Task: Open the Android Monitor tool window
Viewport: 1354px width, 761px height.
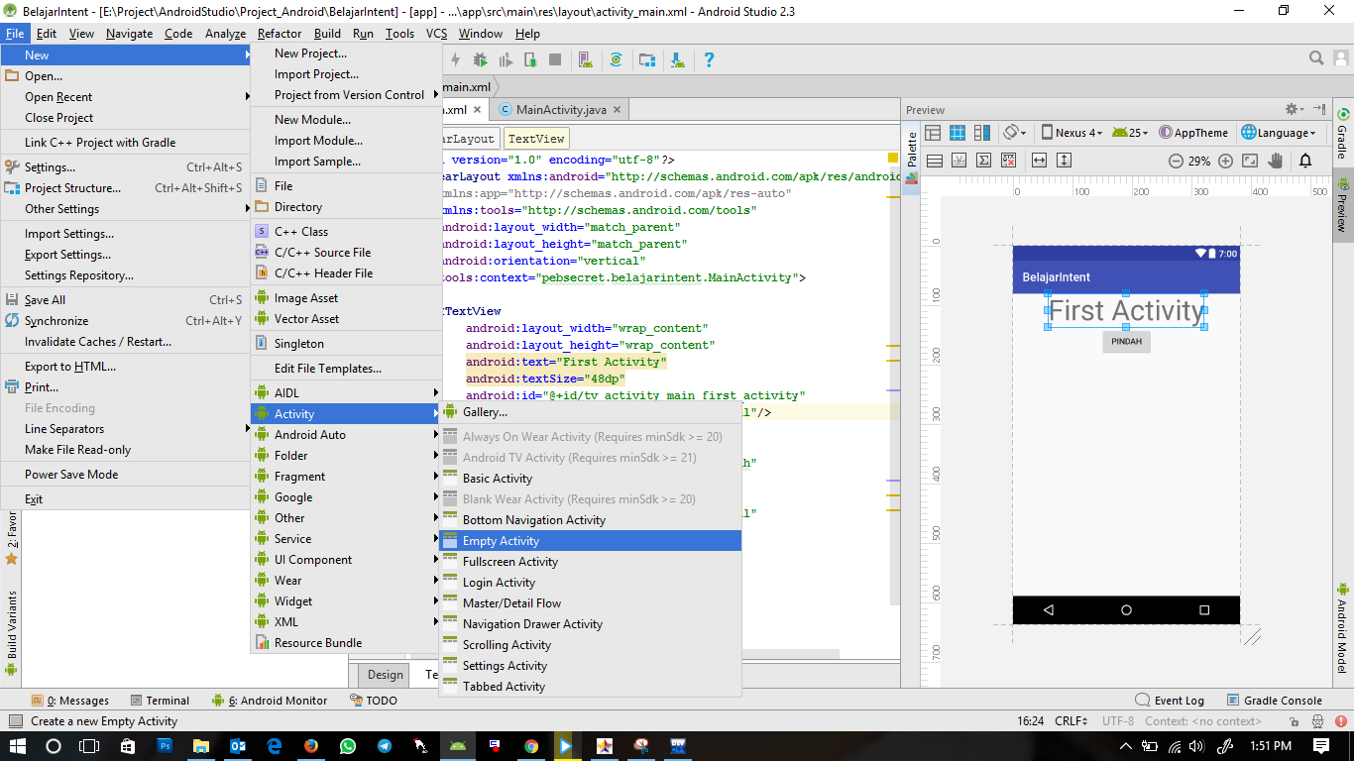Action: 270,701
